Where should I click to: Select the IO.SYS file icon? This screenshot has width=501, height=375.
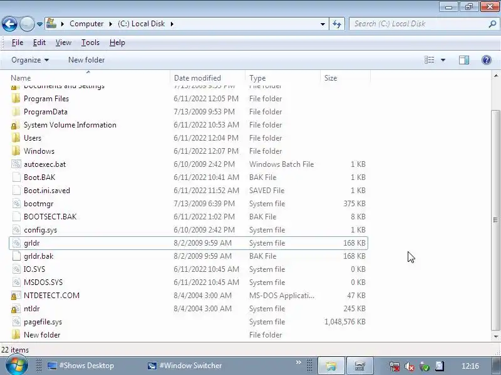[16, 269]
